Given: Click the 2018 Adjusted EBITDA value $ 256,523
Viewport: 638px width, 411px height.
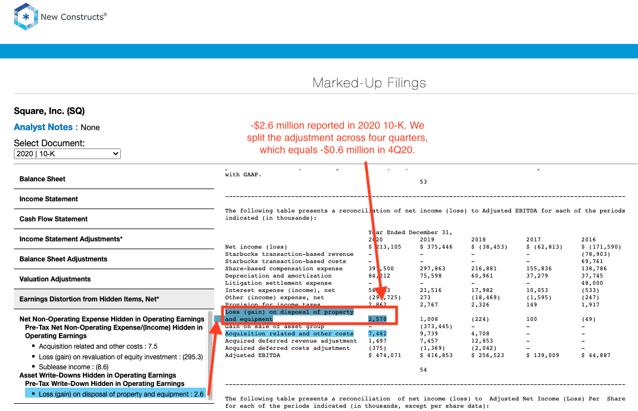Looking at the screenshot, I should 487,355.
